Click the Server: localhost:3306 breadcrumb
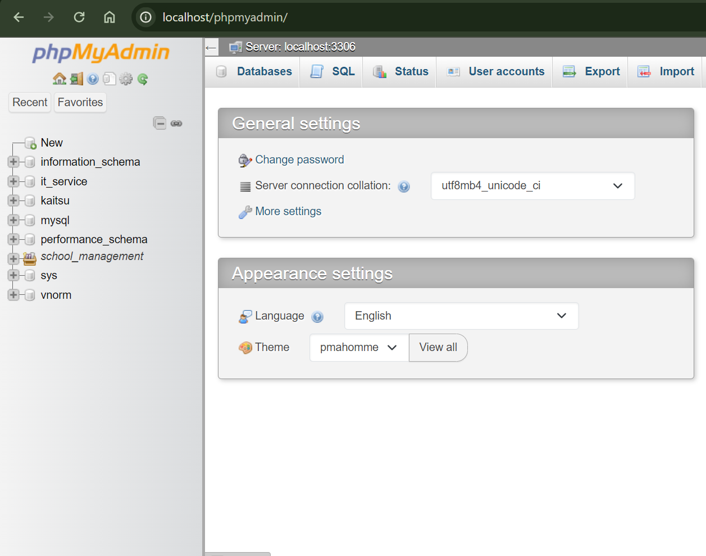 coord(300,47)
